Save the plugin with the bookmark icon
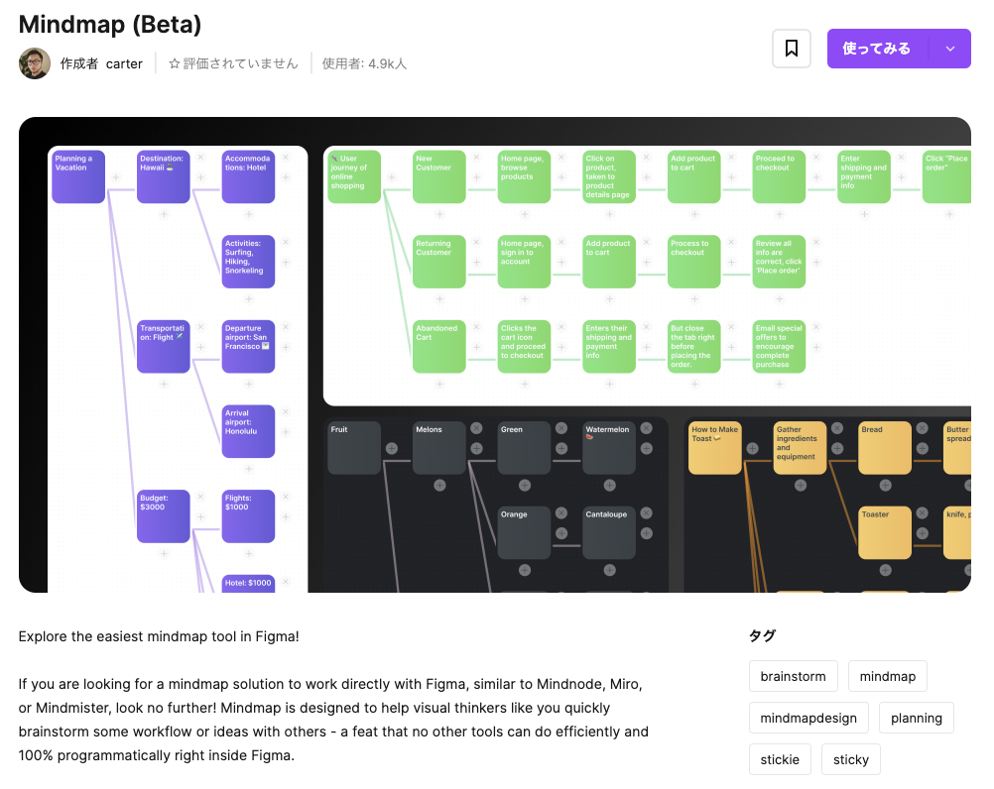This screenshot has width=994, height=789. 791,49
